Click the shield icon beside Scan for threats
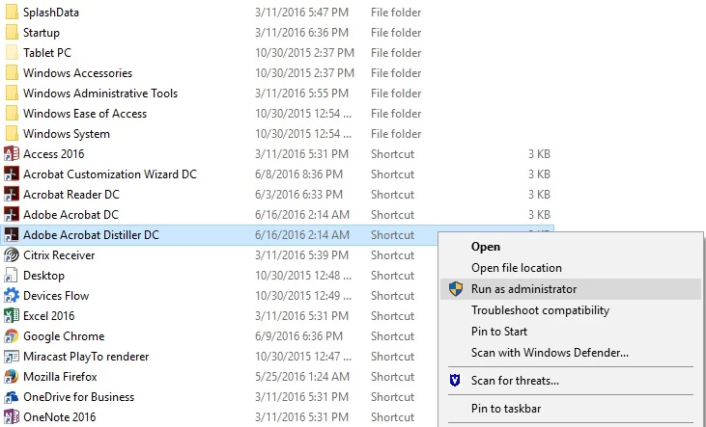 coord(455,381)
